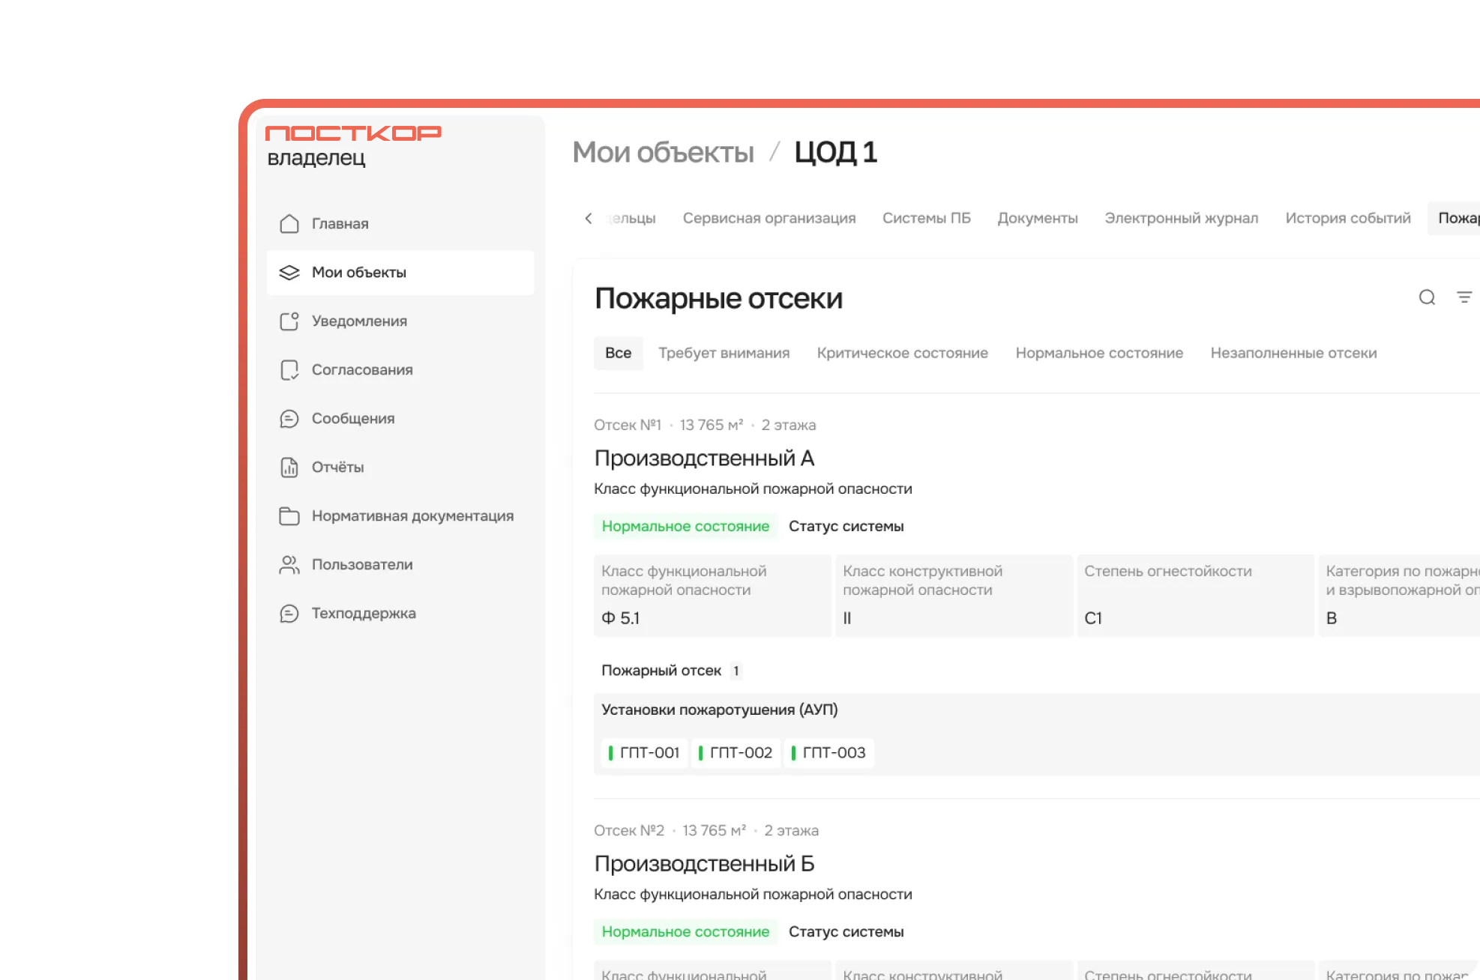The width and height of the screenshot is (1480, 980).
Task: Click the Ф 5.1 class value
Action: point(620,618)
